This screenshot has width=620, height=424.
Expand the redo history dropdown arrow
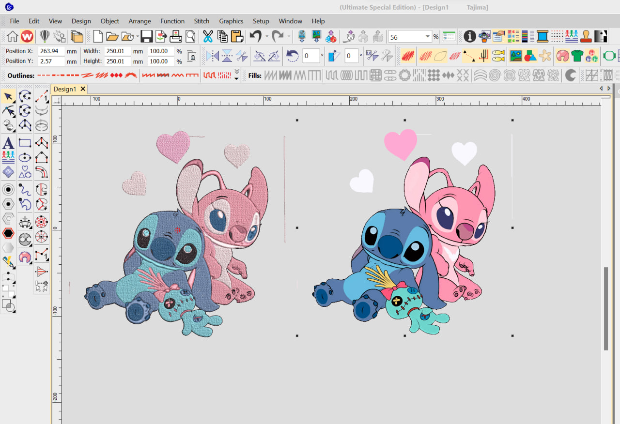[289, 37]
